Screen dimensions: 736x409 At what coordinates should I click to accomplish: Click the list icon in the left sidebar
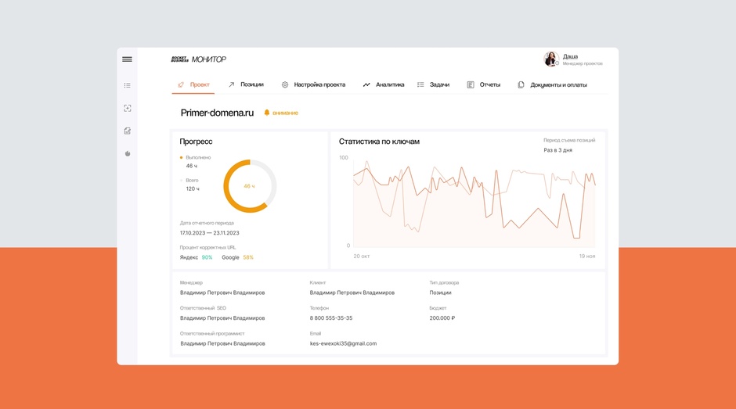pos(127,85)
